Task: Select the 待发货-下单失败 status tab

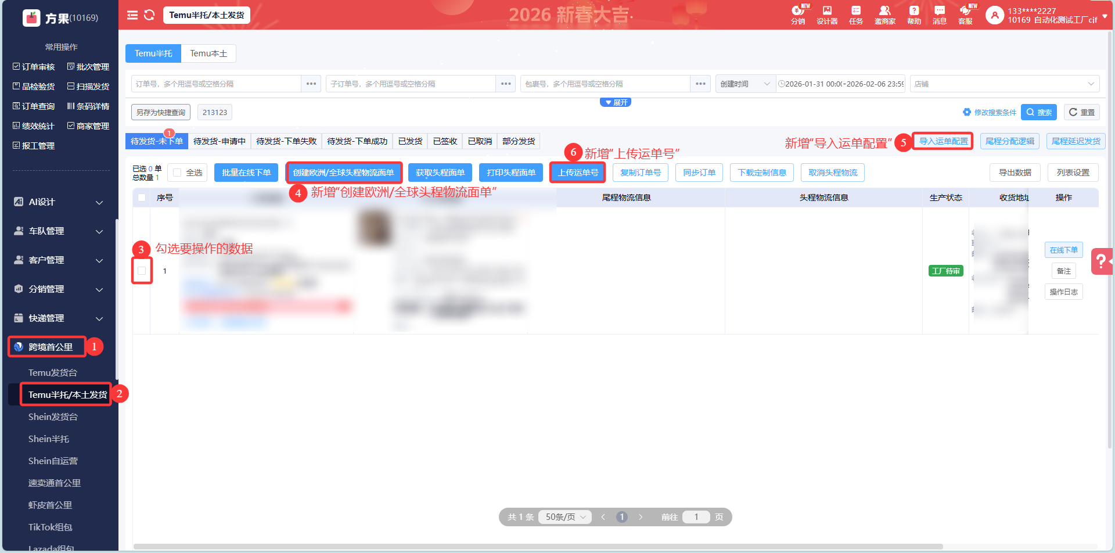Action: (x=286, y=141)
